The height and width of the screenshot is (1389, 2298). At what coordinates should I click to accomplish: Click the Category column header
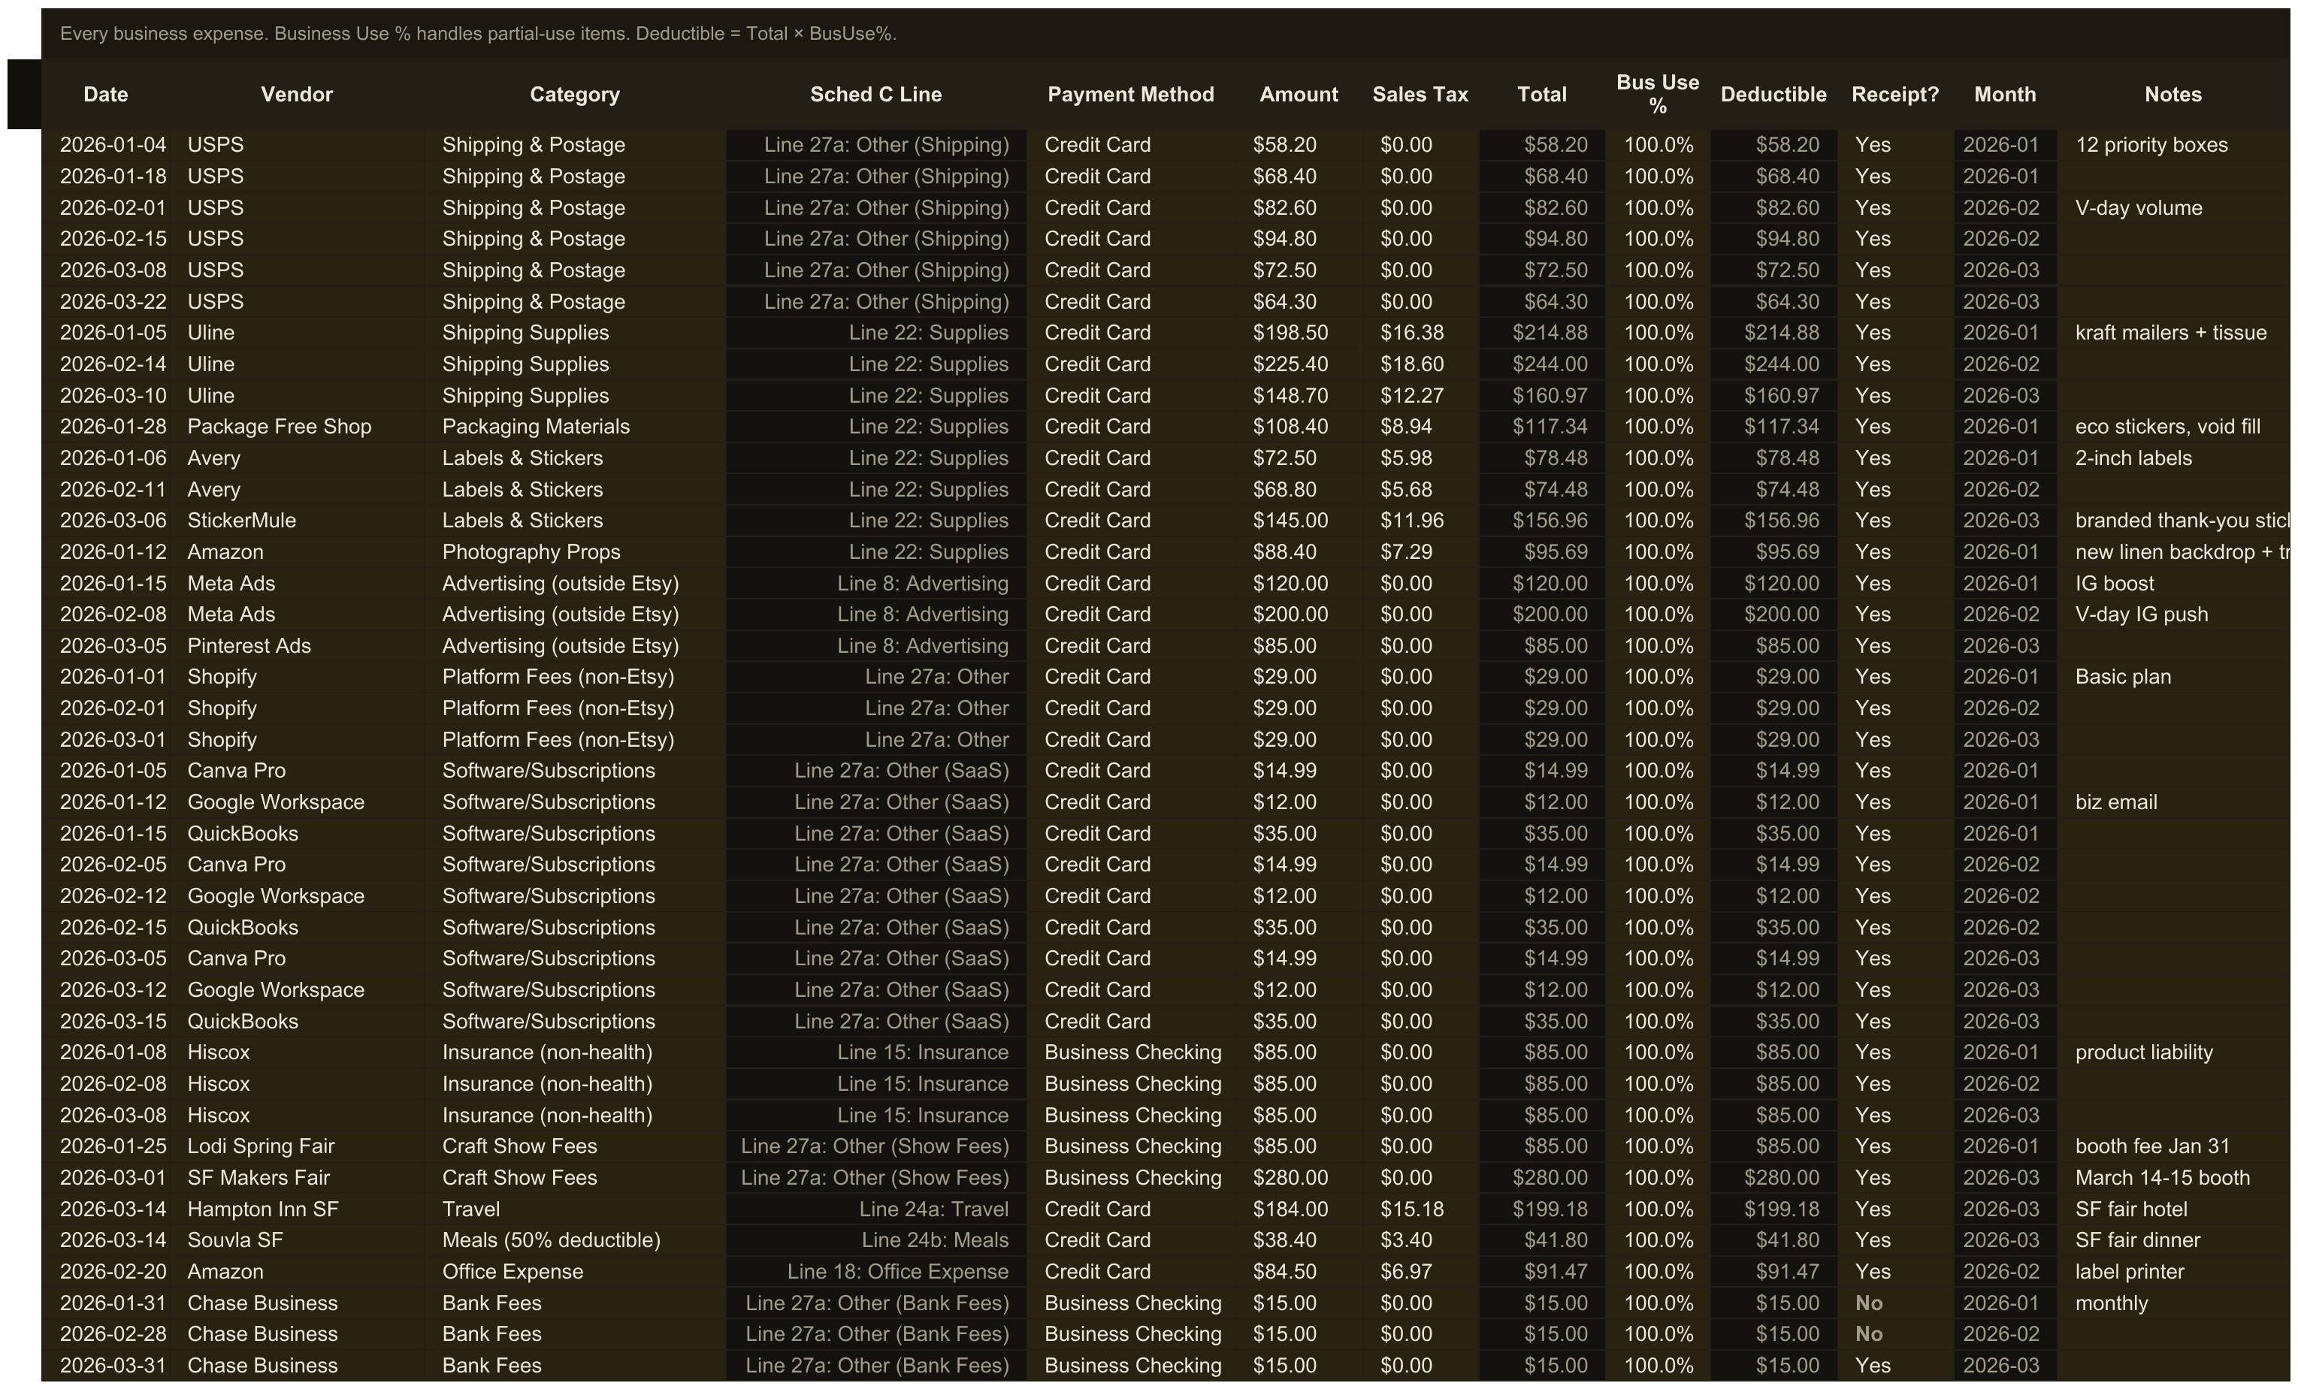tap(574, 94)
